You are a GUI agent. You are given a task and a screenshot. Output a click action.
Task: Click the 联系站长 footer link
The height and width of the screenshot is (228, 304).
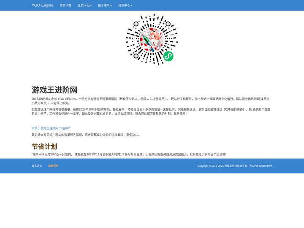click(x=37, y=166)
